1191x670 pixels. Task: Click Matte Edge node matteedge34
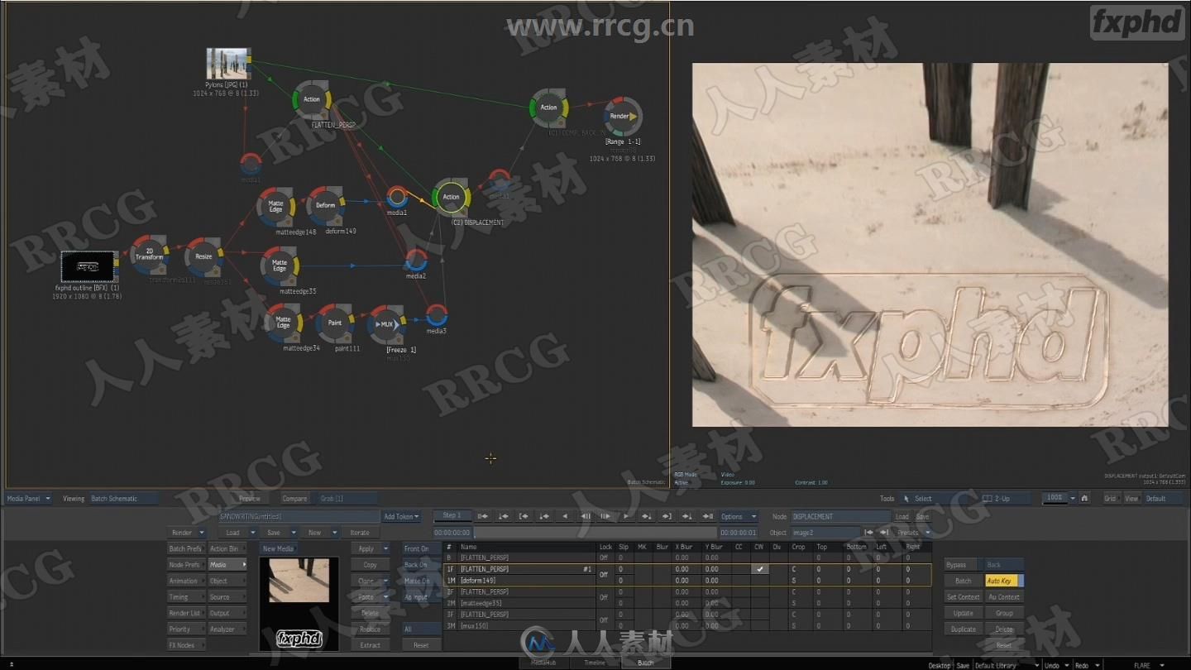tap(284, 323)
